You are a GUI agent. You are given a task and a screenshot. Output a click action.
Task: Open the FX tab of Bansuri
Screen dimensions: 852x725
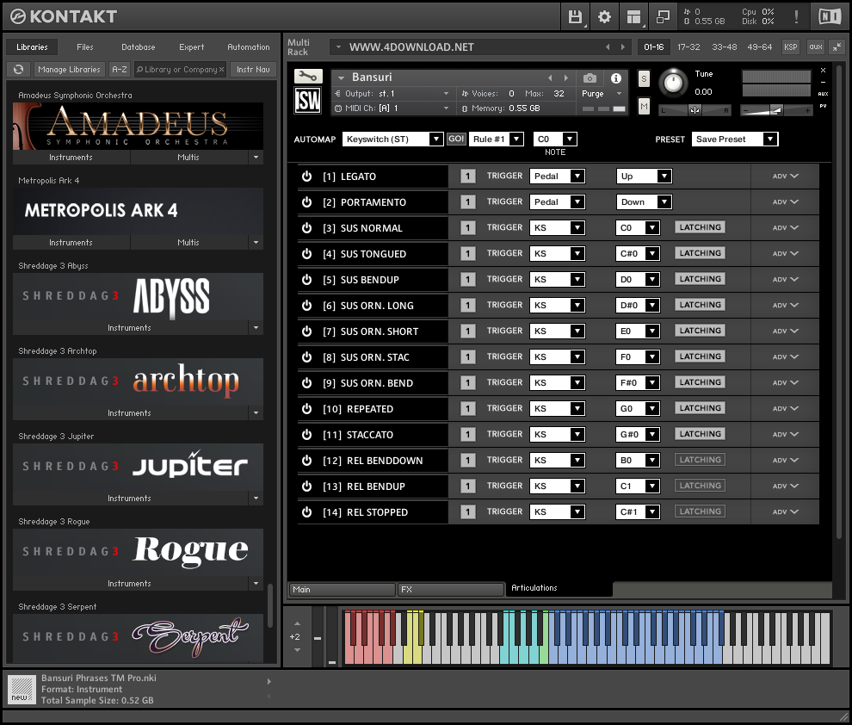tap(450, 590)
